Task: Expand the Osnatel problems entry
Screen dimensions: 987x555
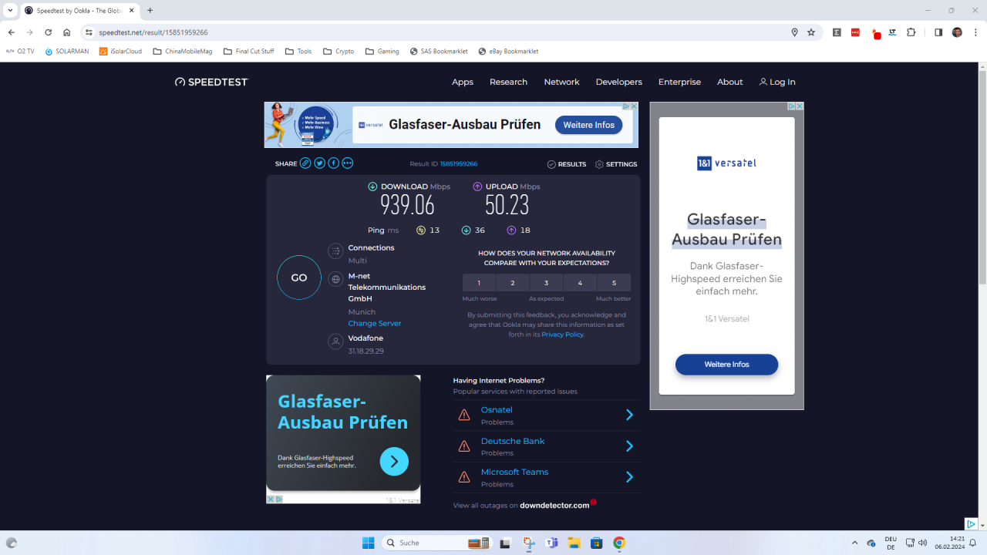Action: coord(629,415)
